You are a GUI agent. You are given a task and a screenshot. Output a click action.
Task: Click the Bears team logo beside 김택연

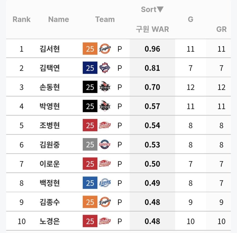point(105,68)
